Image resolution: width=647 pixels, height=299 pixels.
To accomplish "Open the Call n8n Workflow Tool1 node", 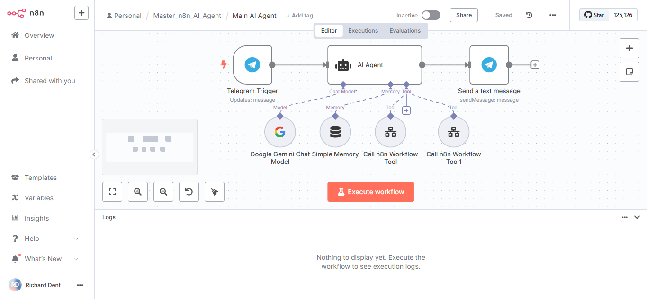I will (454, 132).
